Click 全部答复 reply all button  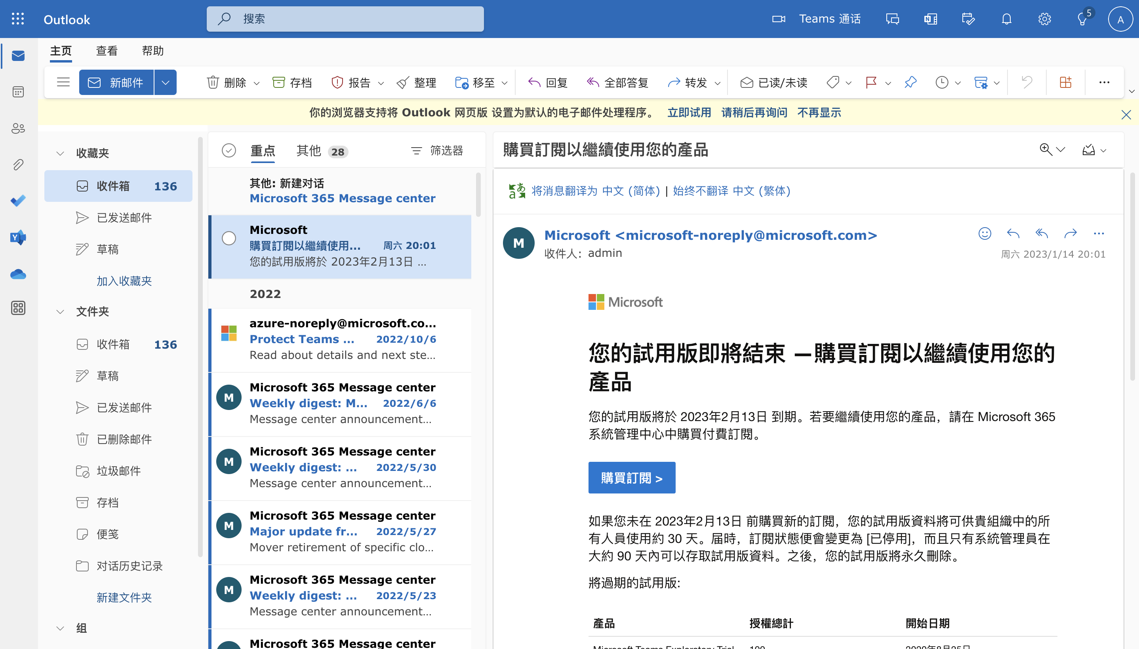click(617, 82)
